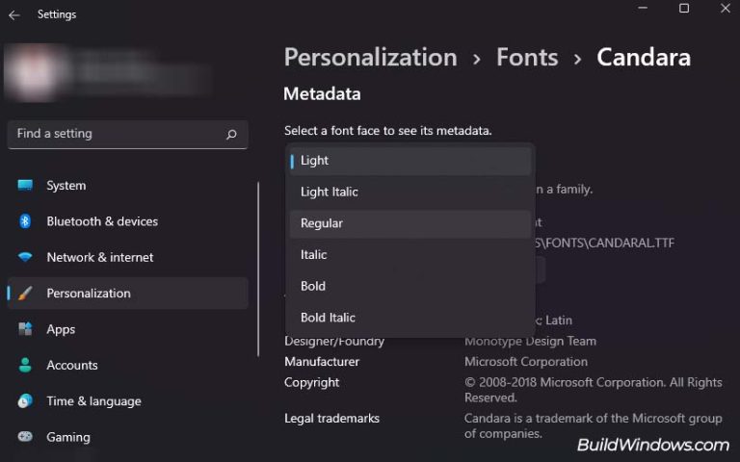Viewport: 740px width, 462px height.
Task: Maximize the Settings window
Action: [684, 8]
